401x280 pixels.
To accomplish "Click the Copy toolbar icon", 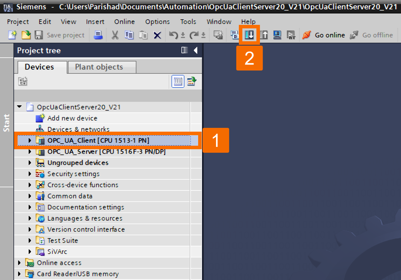I will click(x=129, y=35).
